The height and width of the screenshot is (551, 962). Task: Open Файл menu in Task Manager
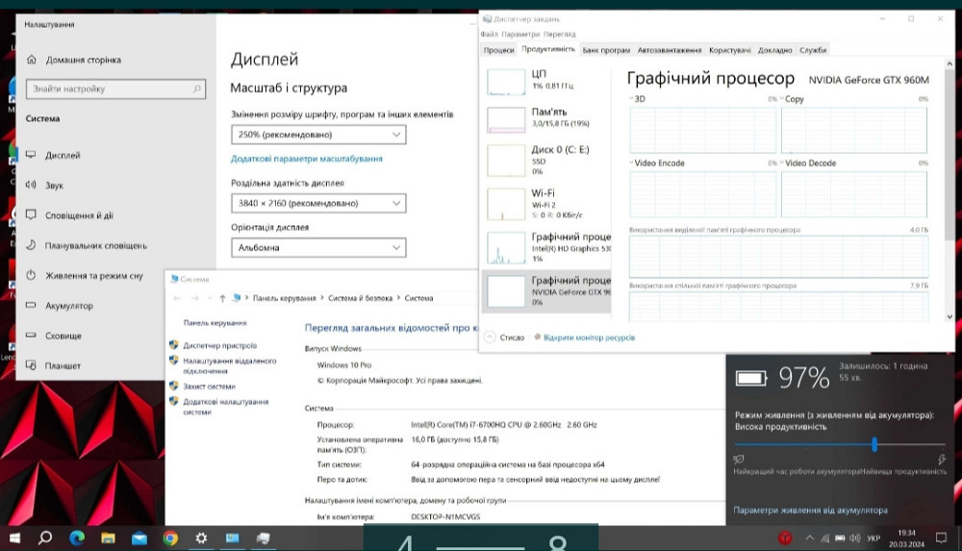tap(489, 35)
